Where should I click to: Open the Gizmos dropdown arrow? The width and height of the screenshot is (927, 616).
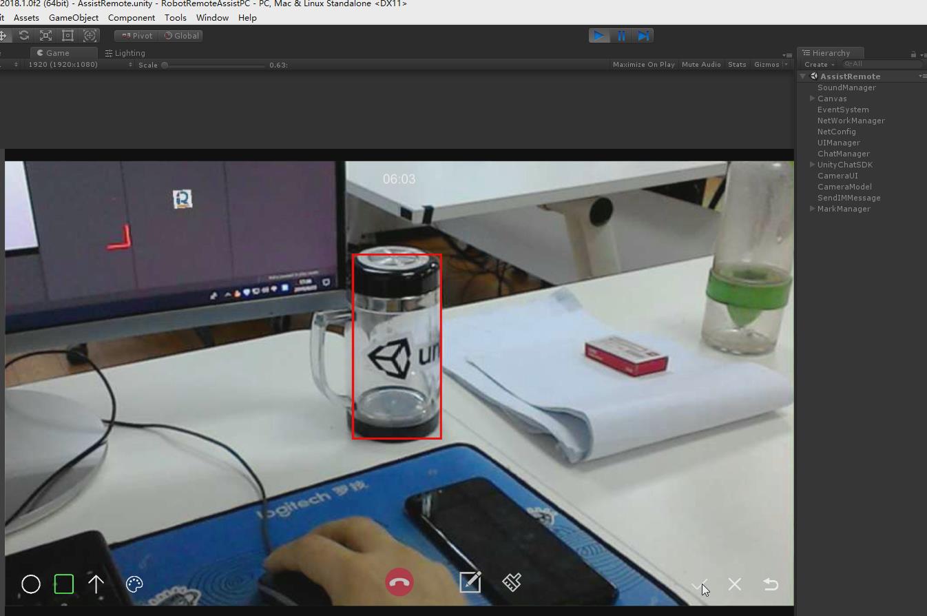click(x=786, y=64)
